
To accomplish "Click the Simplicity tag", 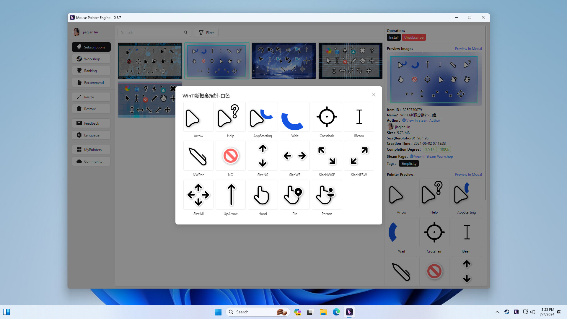I will point(409,163).
